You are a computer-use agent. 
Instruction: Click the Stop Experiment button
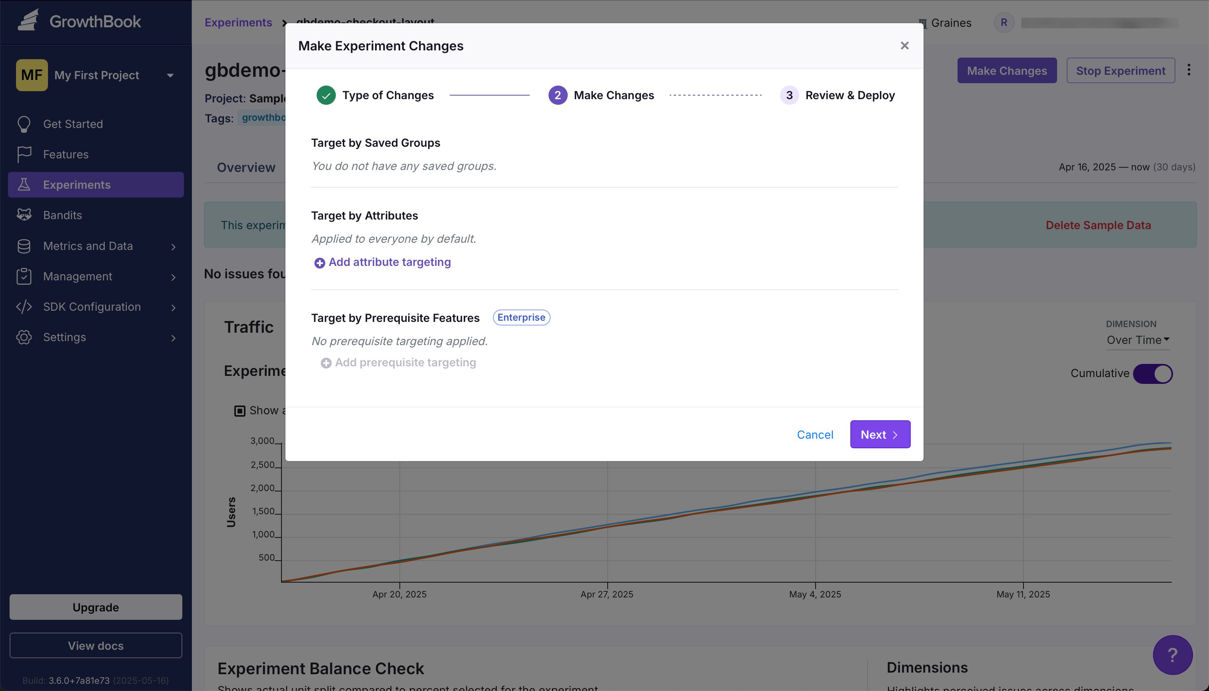[x=1120, y=70]
